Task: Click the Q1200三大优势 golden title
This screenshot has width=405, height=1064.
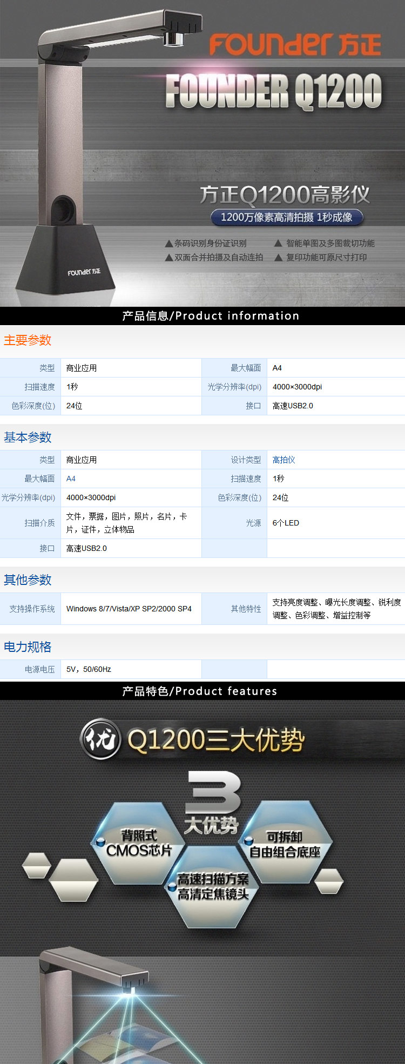Action: [216, 740]
